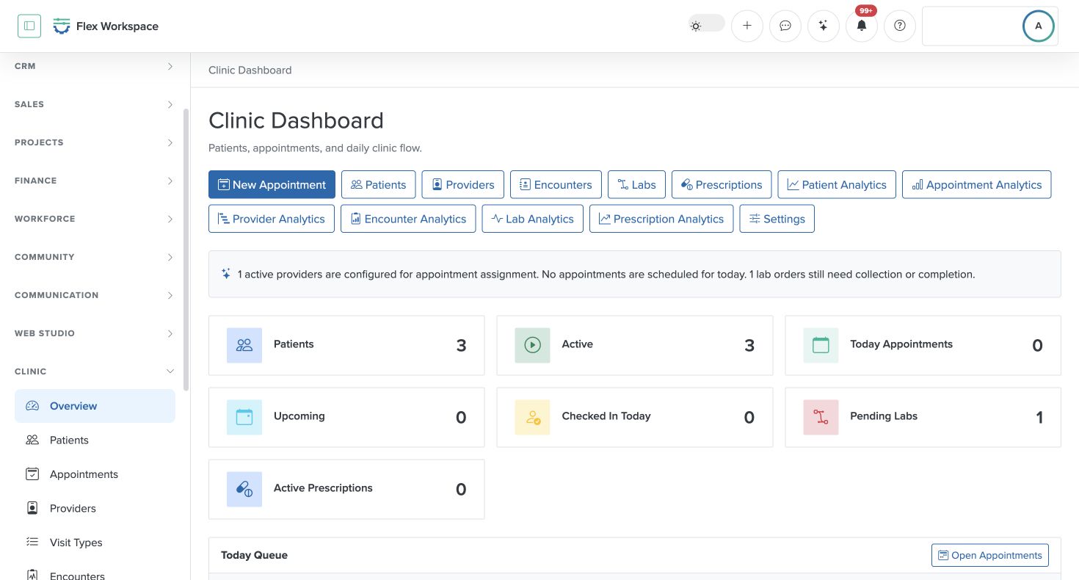Click the Pending Labs count 1
Image resolution: width=1079 pixels, height=580 pixels.
pos(1039,418)
